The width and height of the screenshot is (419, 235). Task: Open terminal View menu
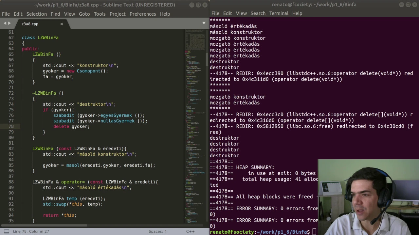[x=241, y=13]
